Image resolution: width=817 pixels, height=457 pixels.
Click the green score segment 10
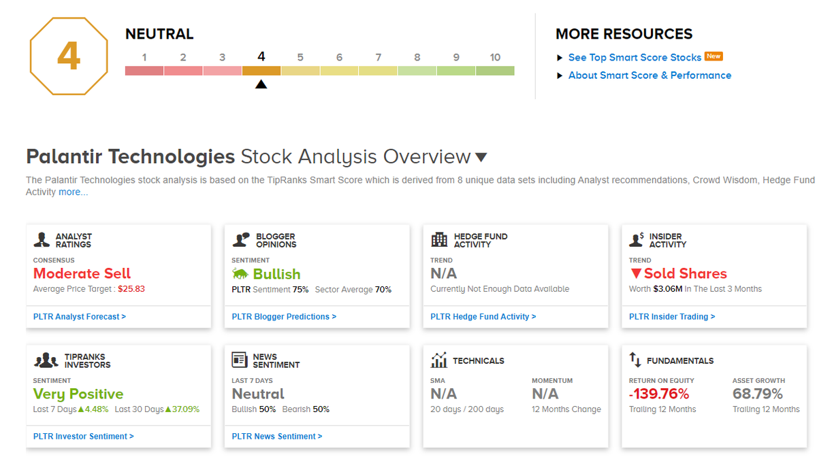point(495,71)
